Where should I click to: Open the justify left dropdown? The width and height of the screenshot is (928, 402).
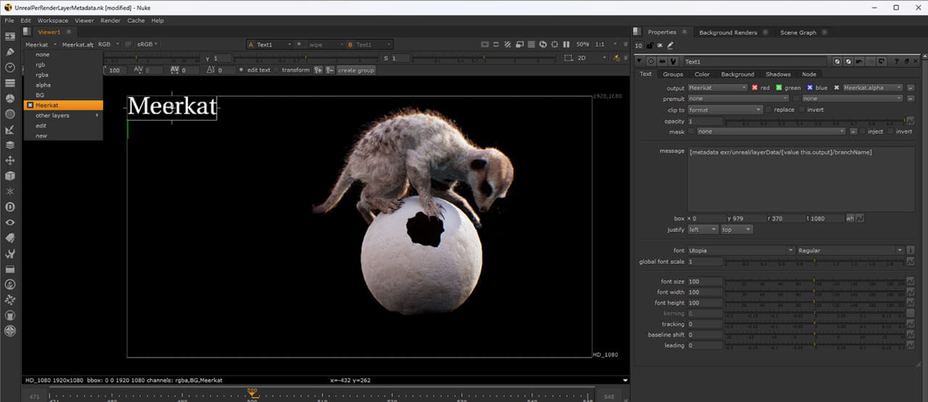pyautogui.click(x=703, y=230)
